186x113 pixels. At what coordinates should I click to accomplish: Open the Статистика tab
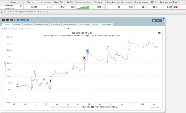55,24
